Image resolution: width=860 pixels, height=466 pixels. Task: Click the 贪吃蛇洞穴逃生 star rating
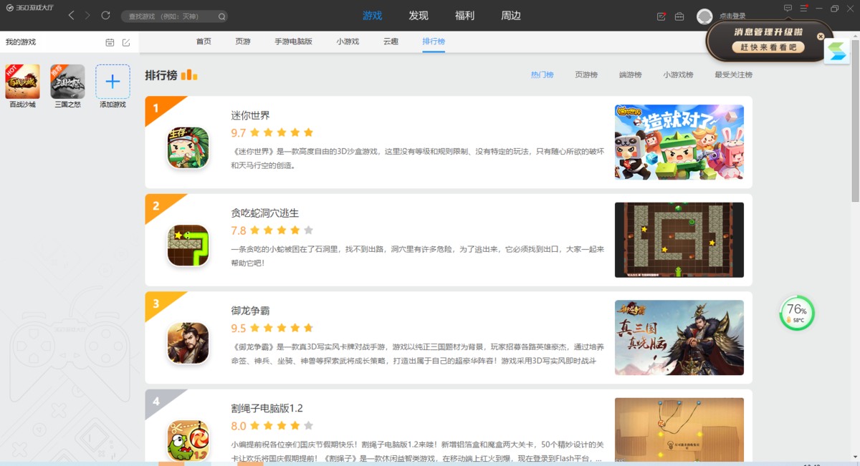tap(282, 230)
